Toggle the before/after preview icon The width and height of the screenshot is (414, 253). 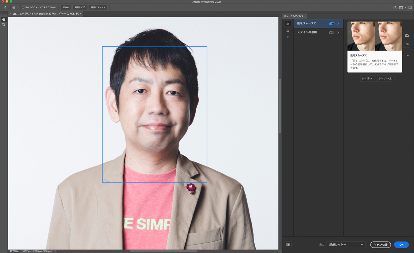(x=288, y=245)
